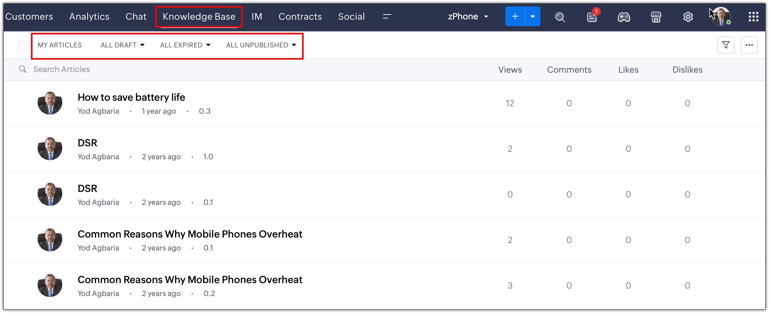Click the search magnifier icon in top bar
Image resolution: width=769 pixels, height=313 pixels.
[560, 17]
